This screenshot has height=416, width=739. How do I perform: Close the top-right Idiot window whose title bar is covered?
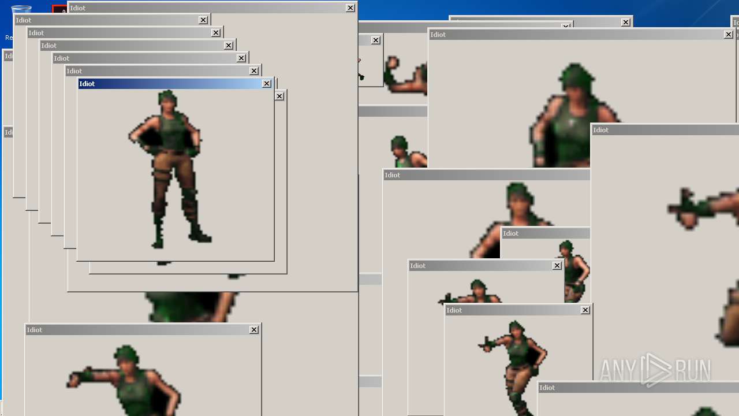coord(626,23)
